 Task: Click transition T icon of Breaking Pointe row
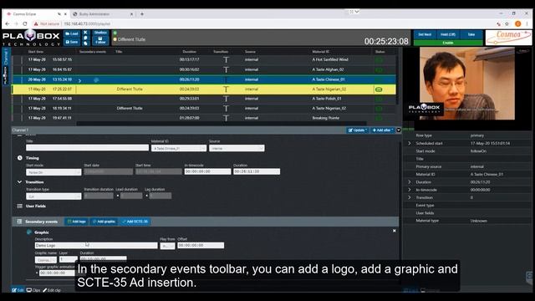pyautogui.click(x=226, y=118)
